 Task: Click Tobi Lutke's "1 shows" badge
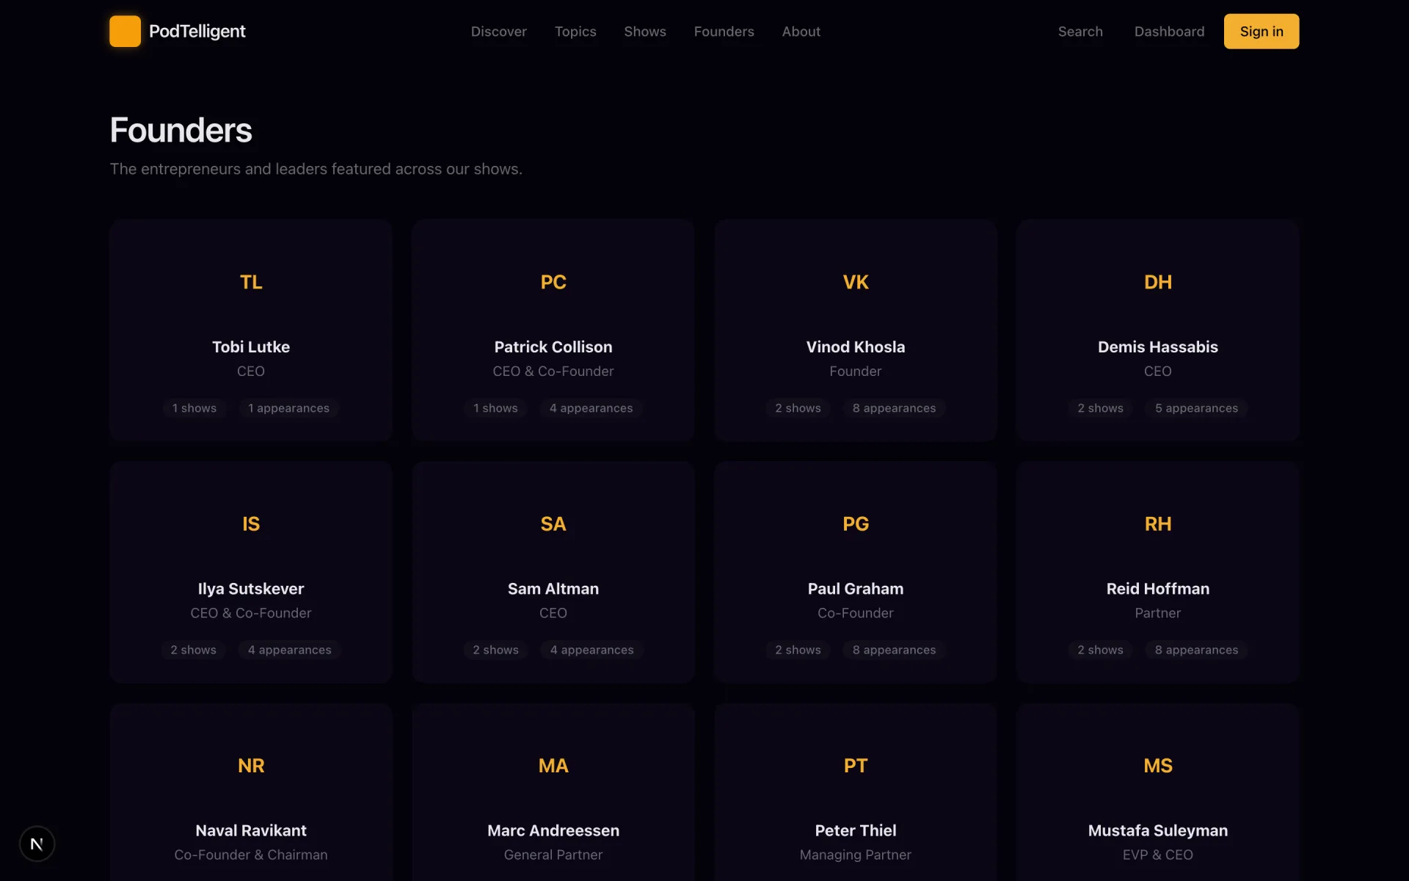194,408
